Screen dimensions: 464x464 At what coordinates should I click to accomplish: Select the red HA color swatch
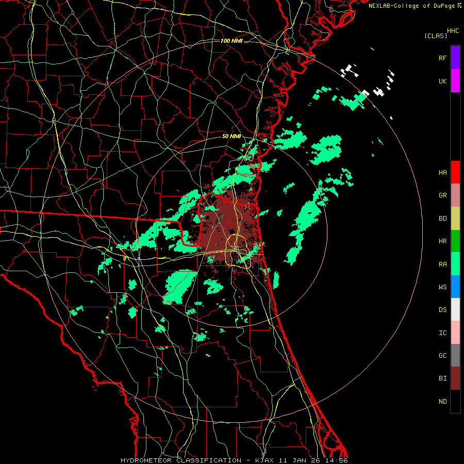[x=455, y=172]
